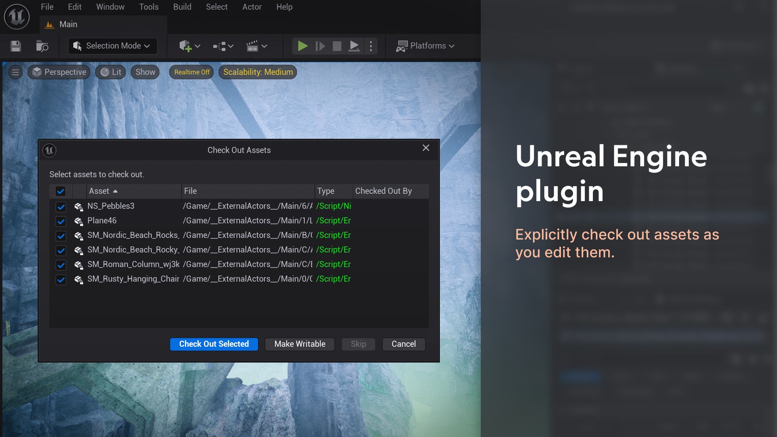Click the SM_Nordic_Beach_Rocky asset icon

[79, 250]
